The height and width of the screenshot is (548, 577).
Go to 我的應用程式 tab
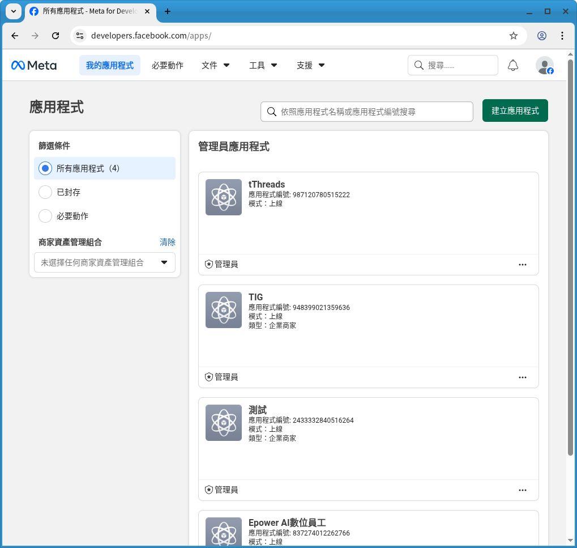pyautogui.click(x=110, y=65)
